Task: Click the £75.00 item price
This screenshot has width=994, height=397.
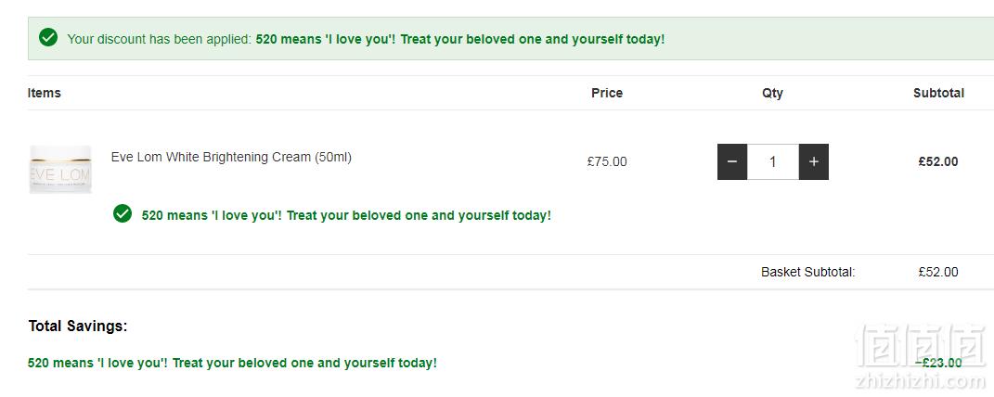Action: tap(607, 161)
